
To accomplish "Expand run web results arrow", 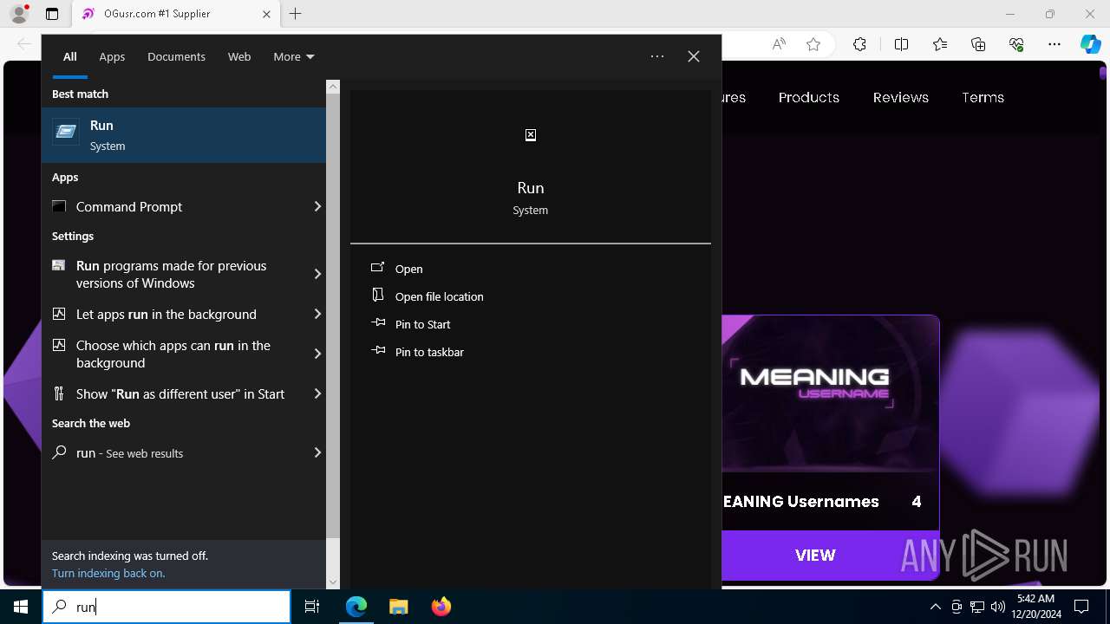I will [317, 452].
